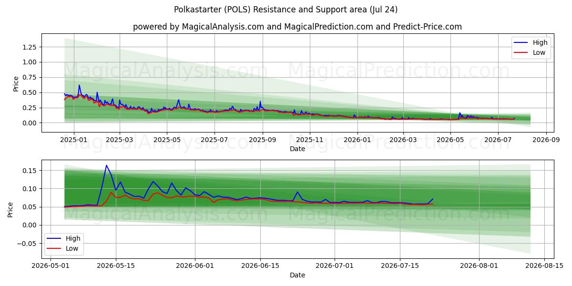Click the 0.05 tick on lower price axis

[30, 207]
